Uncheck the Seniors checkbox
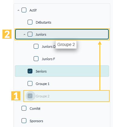Image resolution: width=113 pixels, height=127 pixels. [30, 71]
